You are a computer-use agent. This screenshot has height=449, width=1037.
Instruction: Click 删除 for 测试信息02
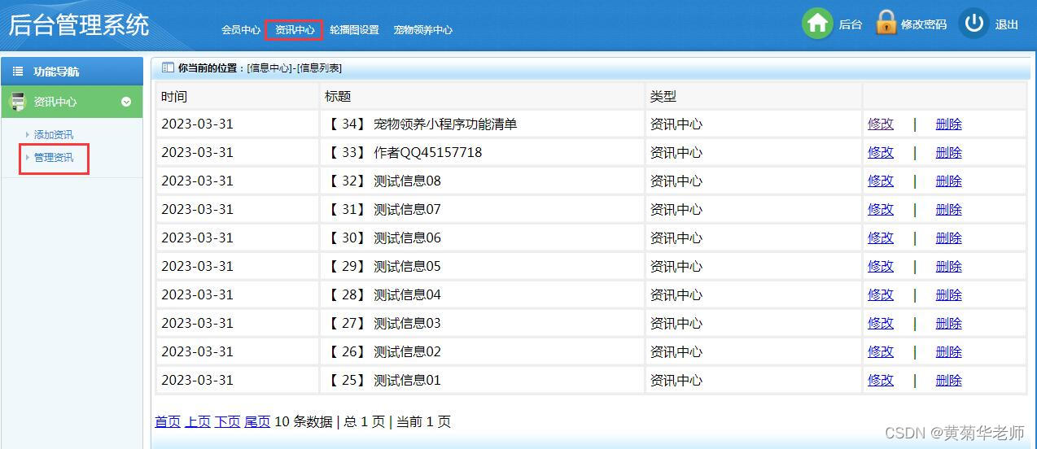click(949, 351)
